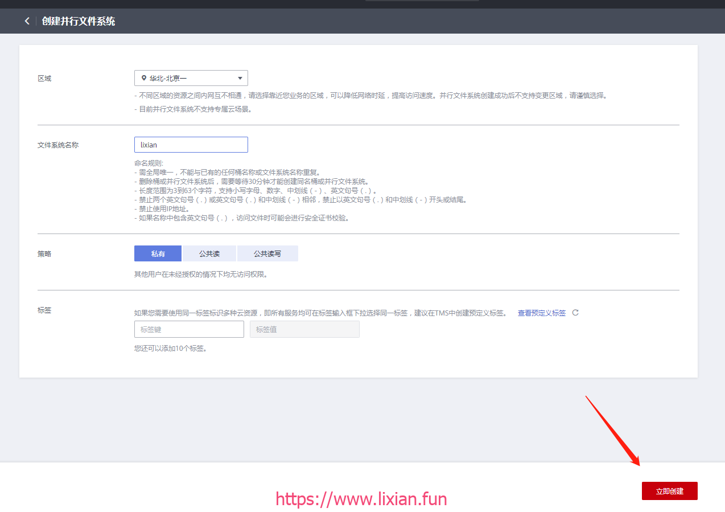Image resolution: width=725 pixels, height=512 pixels.
Task: Click the location pin icon in region selector
Action: pos(143,78)
